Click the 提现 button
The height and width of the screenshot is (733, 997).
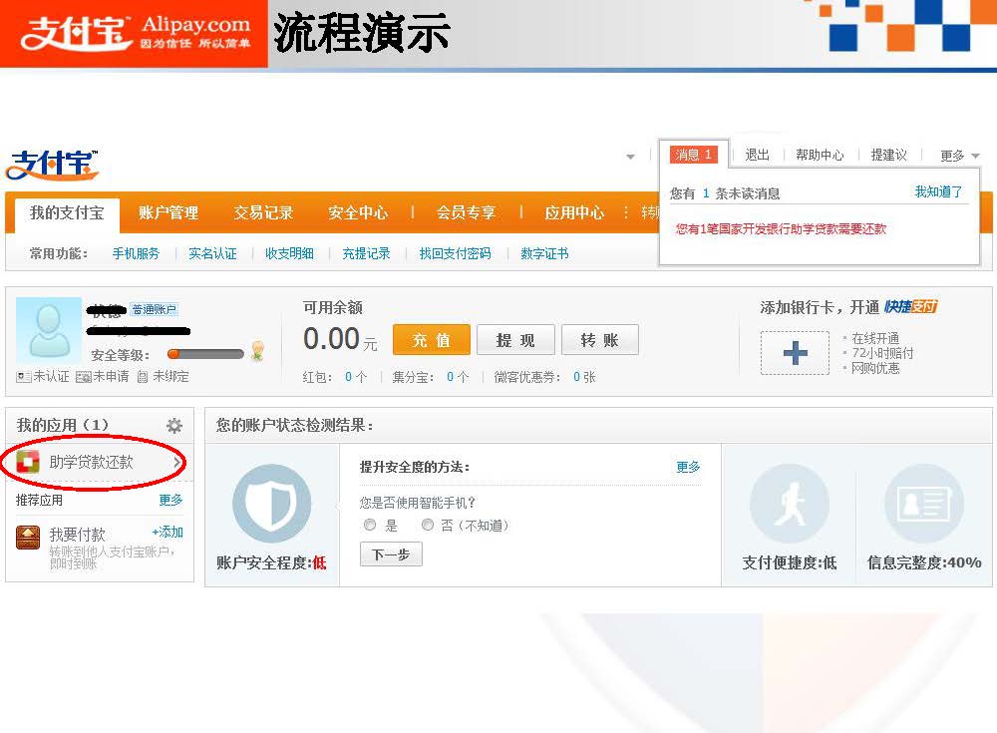tap(515, 340)
